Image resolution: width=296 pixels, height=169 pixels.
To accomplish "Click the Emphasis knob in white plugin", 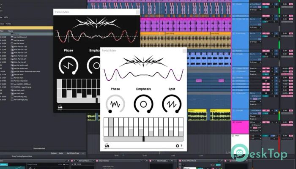I will click(143, 104).
